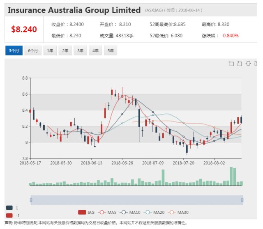The image size is (263, 229).
Task: Switch to the 6个月 range tab
Action: [x=33, y=51]
